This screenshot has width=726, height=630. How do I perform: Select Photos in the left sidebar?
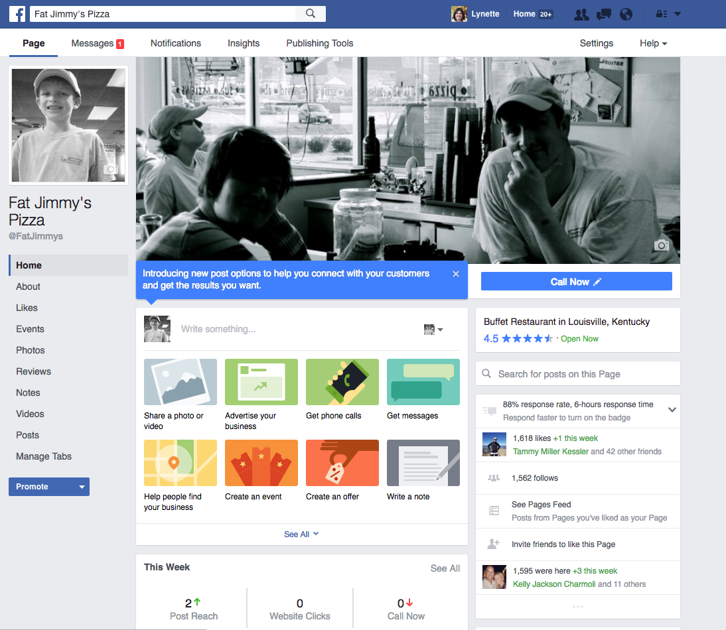(30, 351)
